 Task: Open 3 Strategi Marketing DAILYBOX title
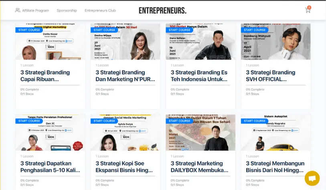click(x=199, y=166)
